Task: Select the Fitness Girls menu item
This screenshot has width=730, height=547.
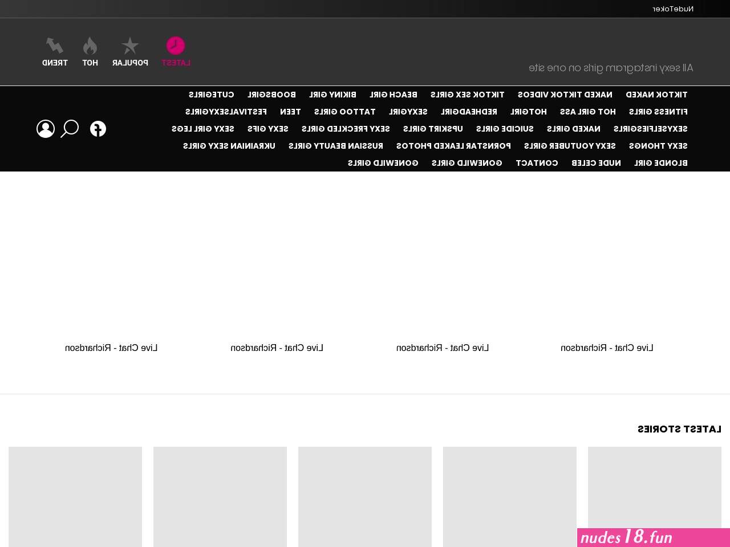Action: click(x=658, y=112)
